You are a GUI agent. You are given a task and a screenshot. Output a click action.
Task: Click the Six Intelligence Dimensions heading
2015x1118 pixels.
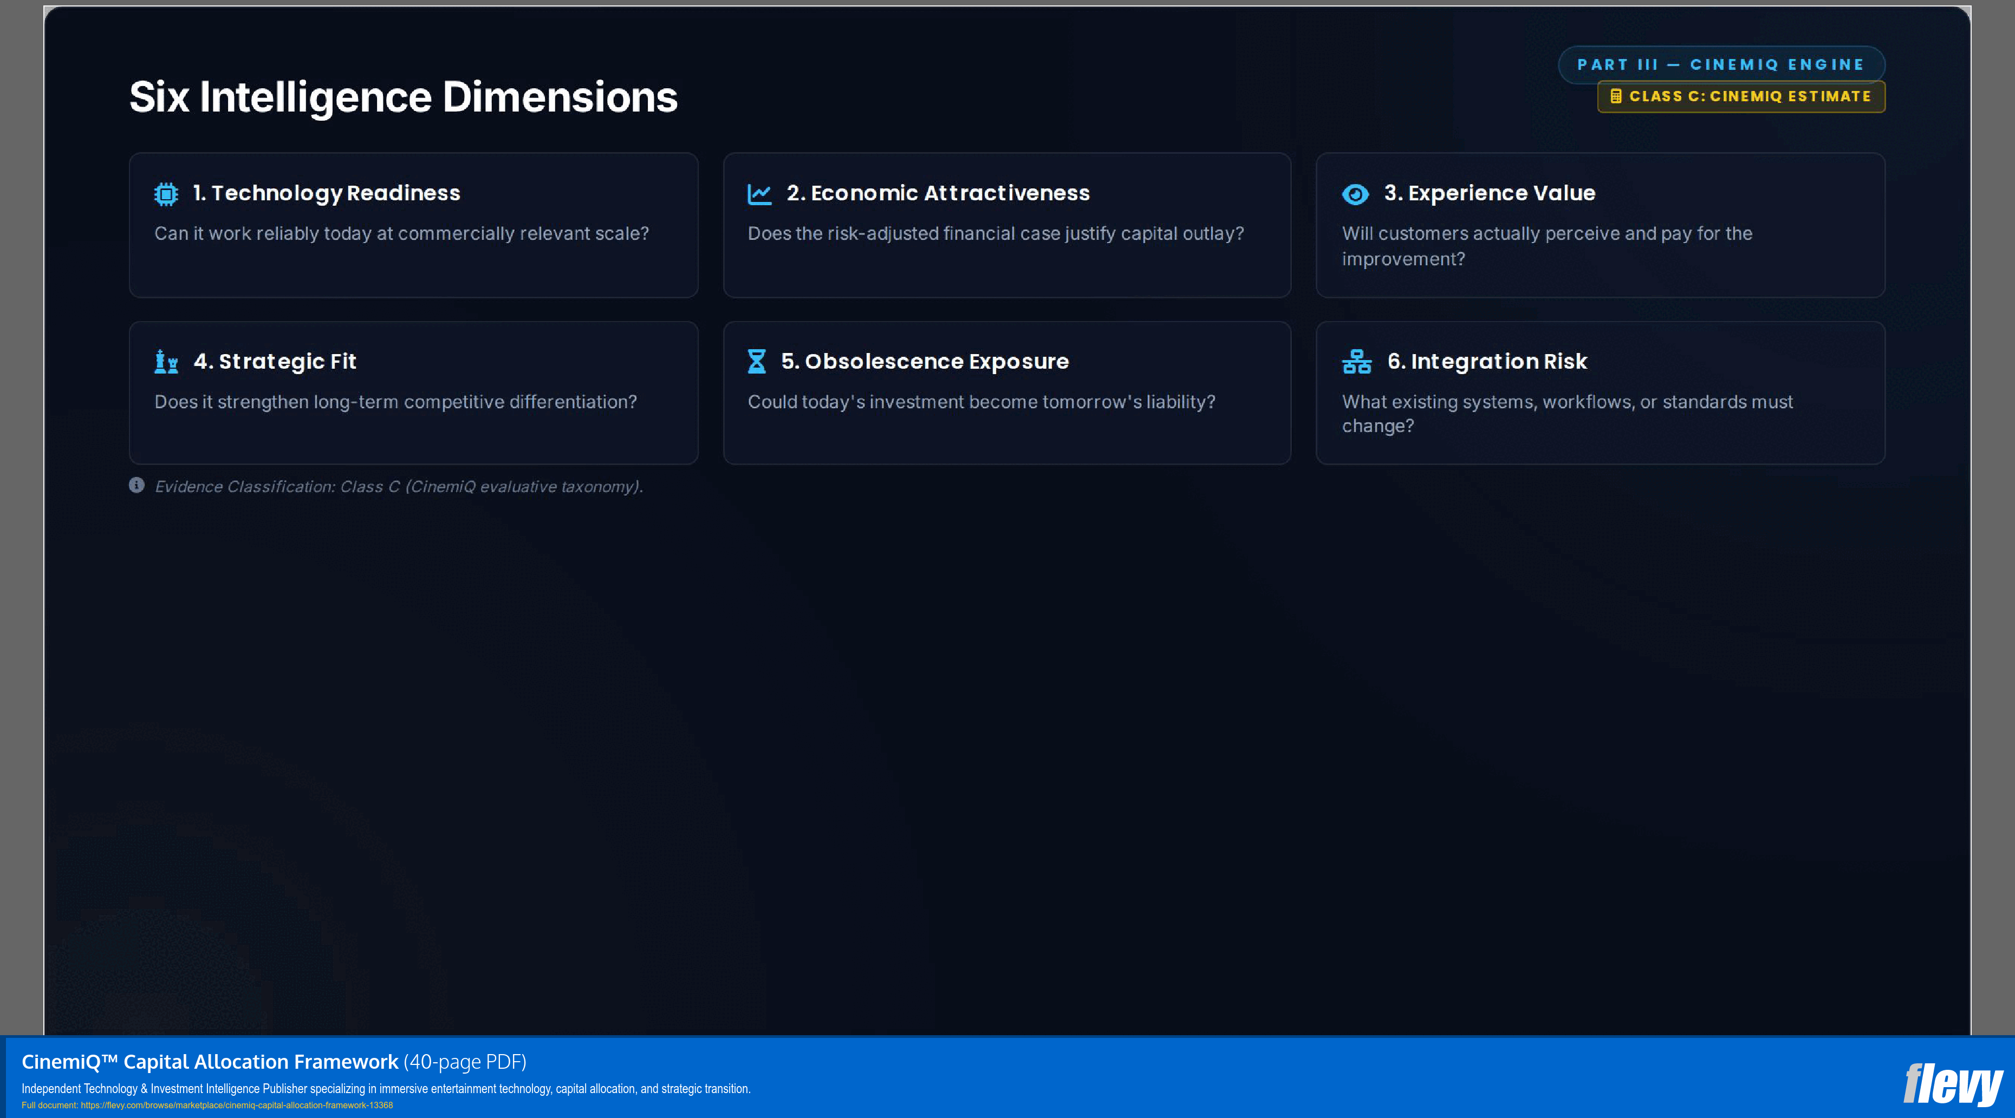tap(403, 97)
